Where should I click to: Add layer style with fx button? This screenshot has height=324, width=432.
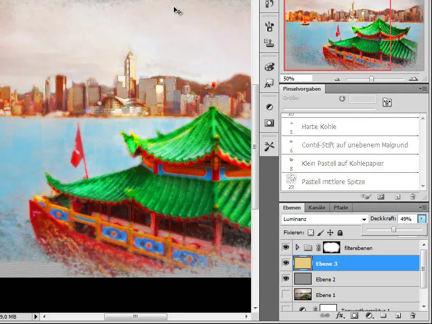click(x=340, y=315)
